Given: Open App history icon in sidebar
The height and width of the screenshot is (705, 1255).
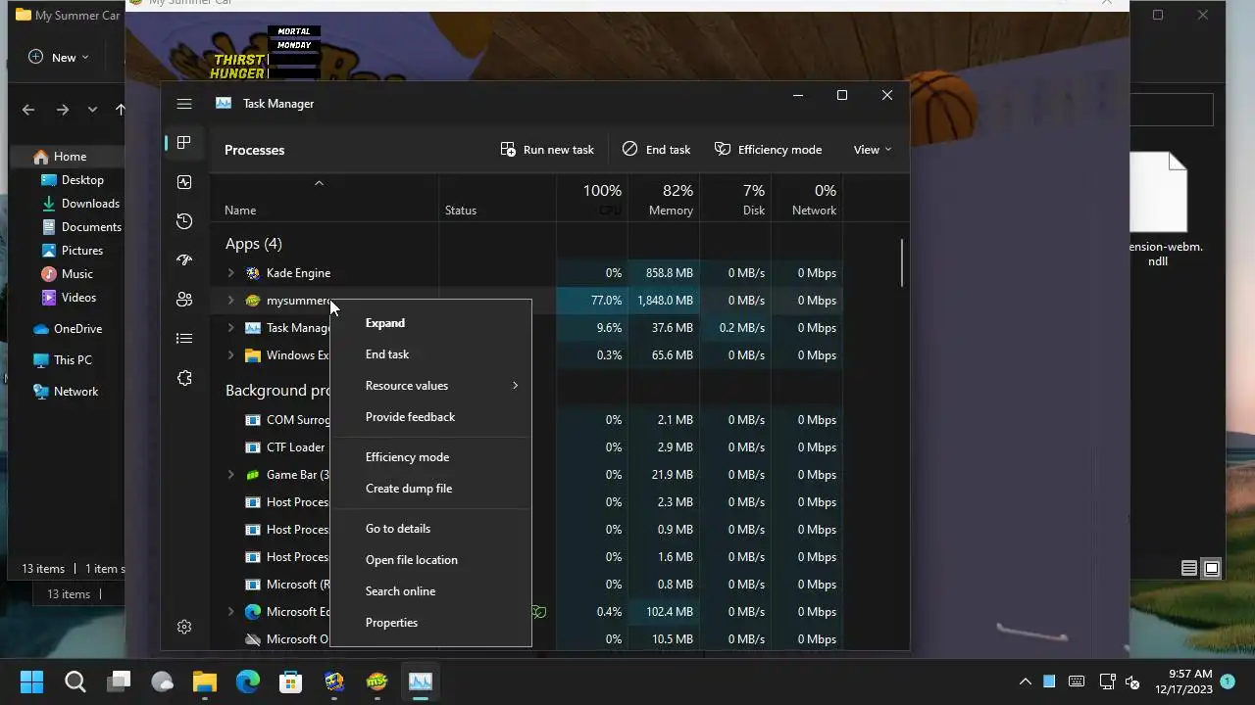Looking at the screenshot, I should 184,221.
